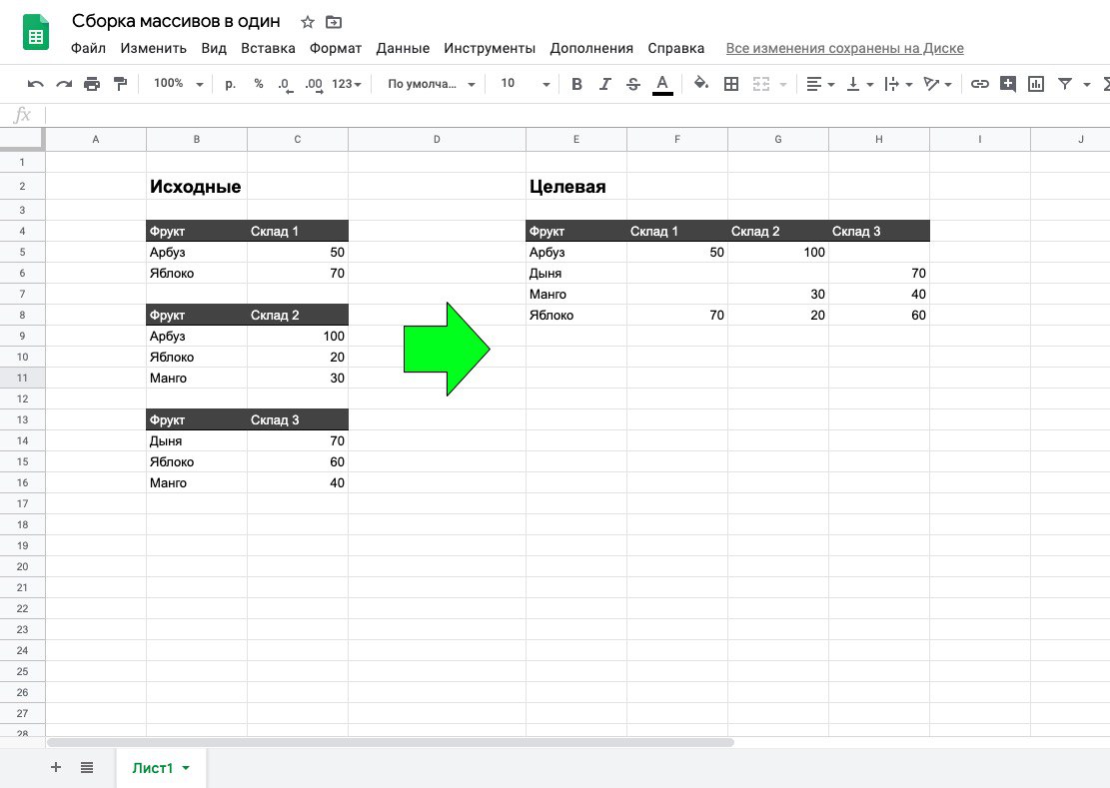1110x788 pixels.
Task: Select cell H8 with value 60
Action: point(878,315)
